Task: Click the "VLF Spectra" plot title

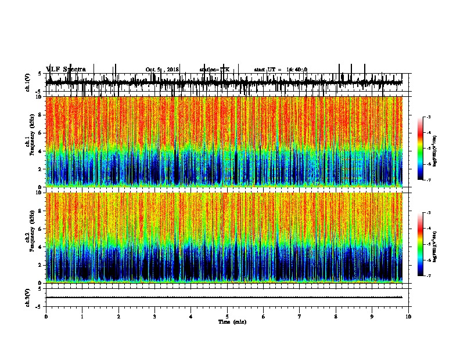Action: tap(66, 70)
